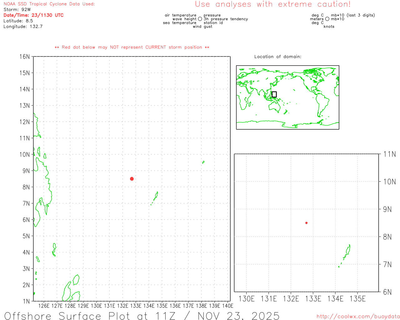Click the red dot position disclaimer text

click(132, 47)
